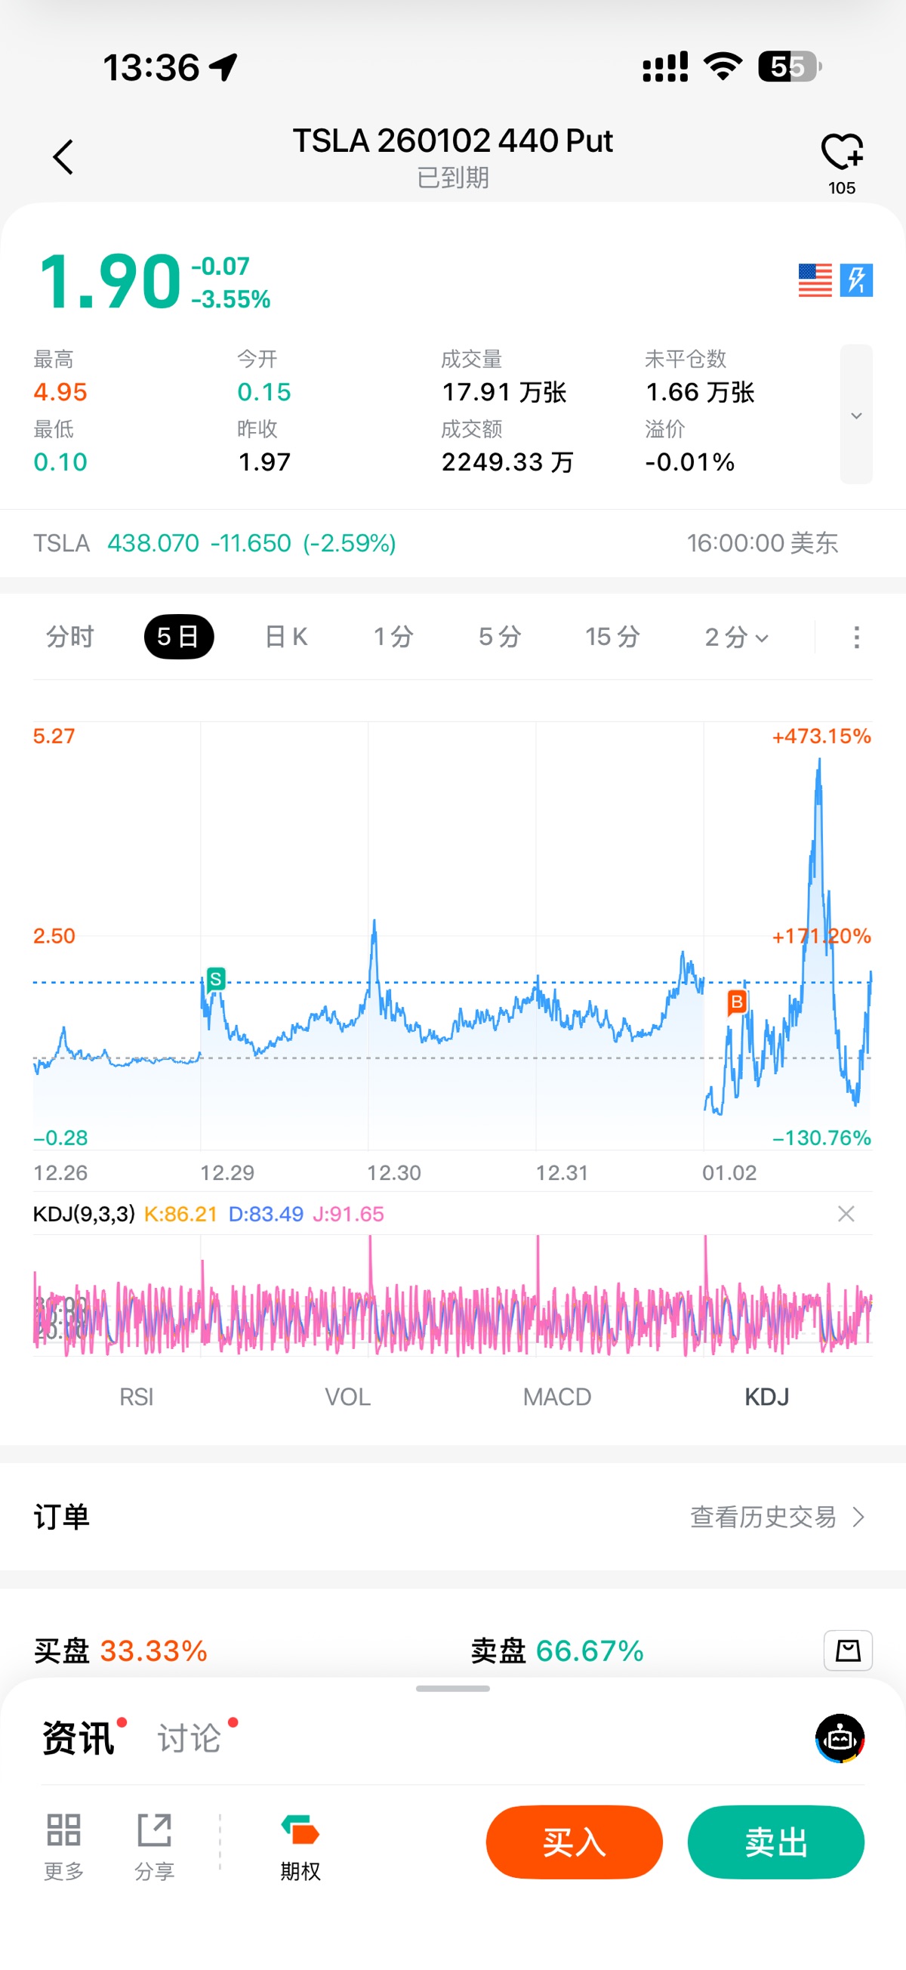Tap the green 卖出 sell button
The height and width of the screenshot is (1970, 906).
776,1842
